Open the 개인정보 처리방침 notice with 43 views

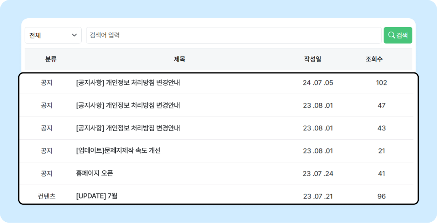(128, 128)
